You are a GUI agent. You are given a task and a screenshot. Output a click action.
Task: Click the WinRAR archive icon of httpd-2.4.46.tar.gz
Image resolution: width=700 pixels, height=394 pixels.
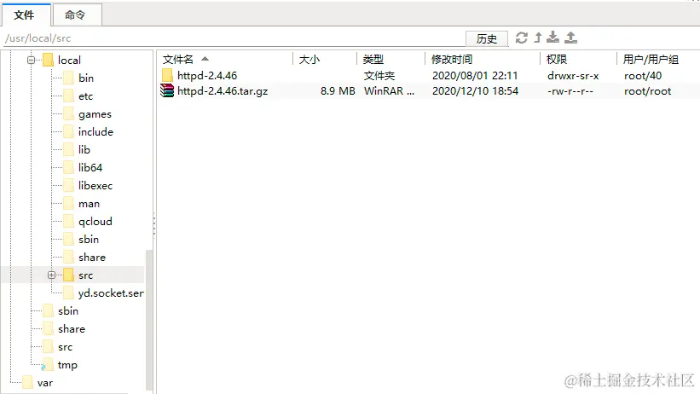click(167, 91)
